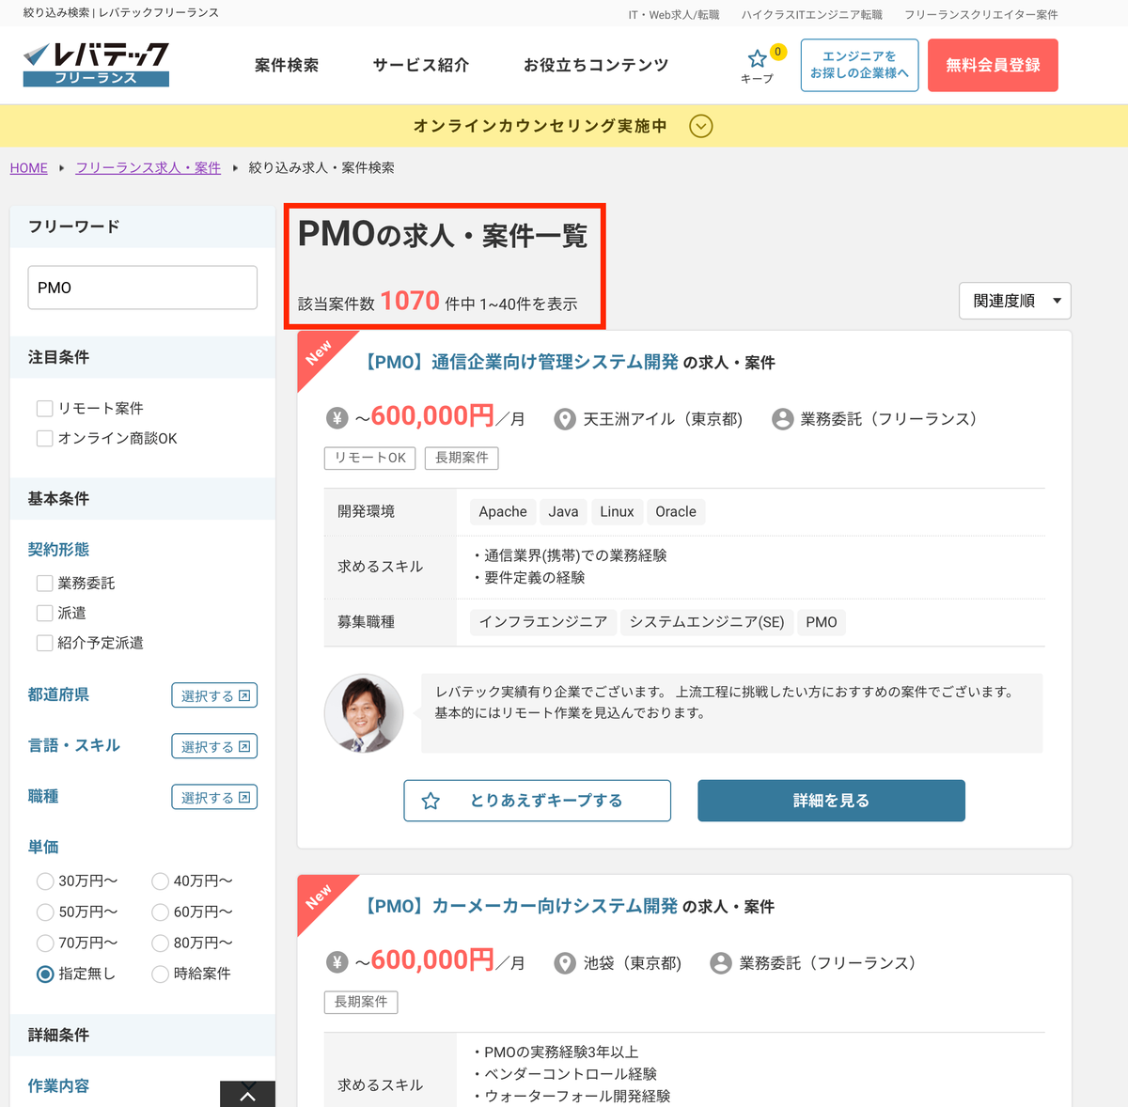Select 30万円〜 price radio
The width and height of the screenshot is (1128, 1107).
[45, 881]
